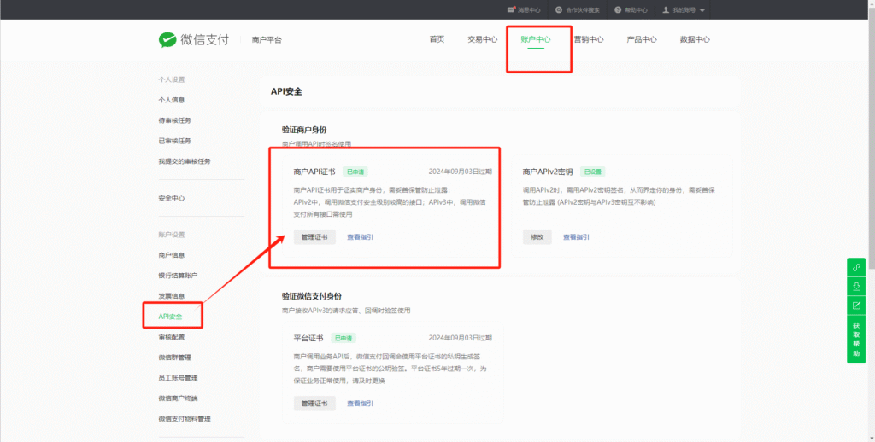Open 发票信息 in the sidebar

171,296
